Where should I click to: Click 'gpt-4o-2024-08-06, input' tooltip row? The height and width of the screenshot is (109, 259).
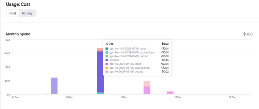(x=137, y=64)
